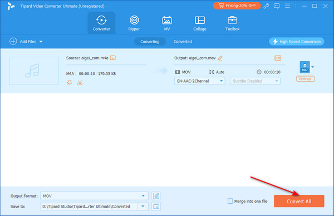334x216 pixels.
Task: Click the scissors cut icon
Action: [80, 83]
